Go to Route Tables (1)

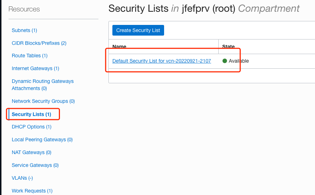[x=29, y=56]
